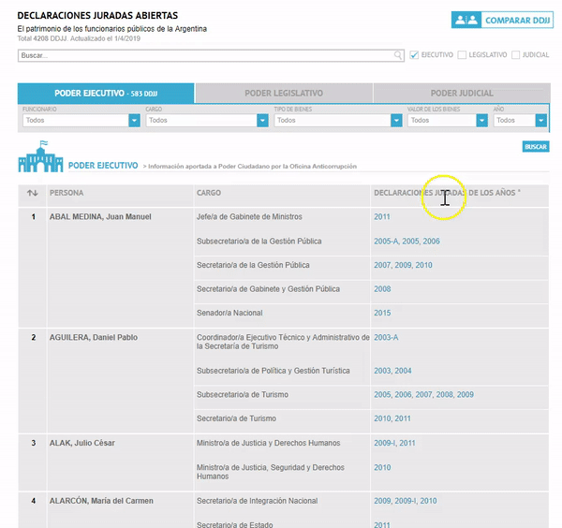
Task: Select ABAL MEDINA, Juan Manuel name
Action: tap(100, 217)
